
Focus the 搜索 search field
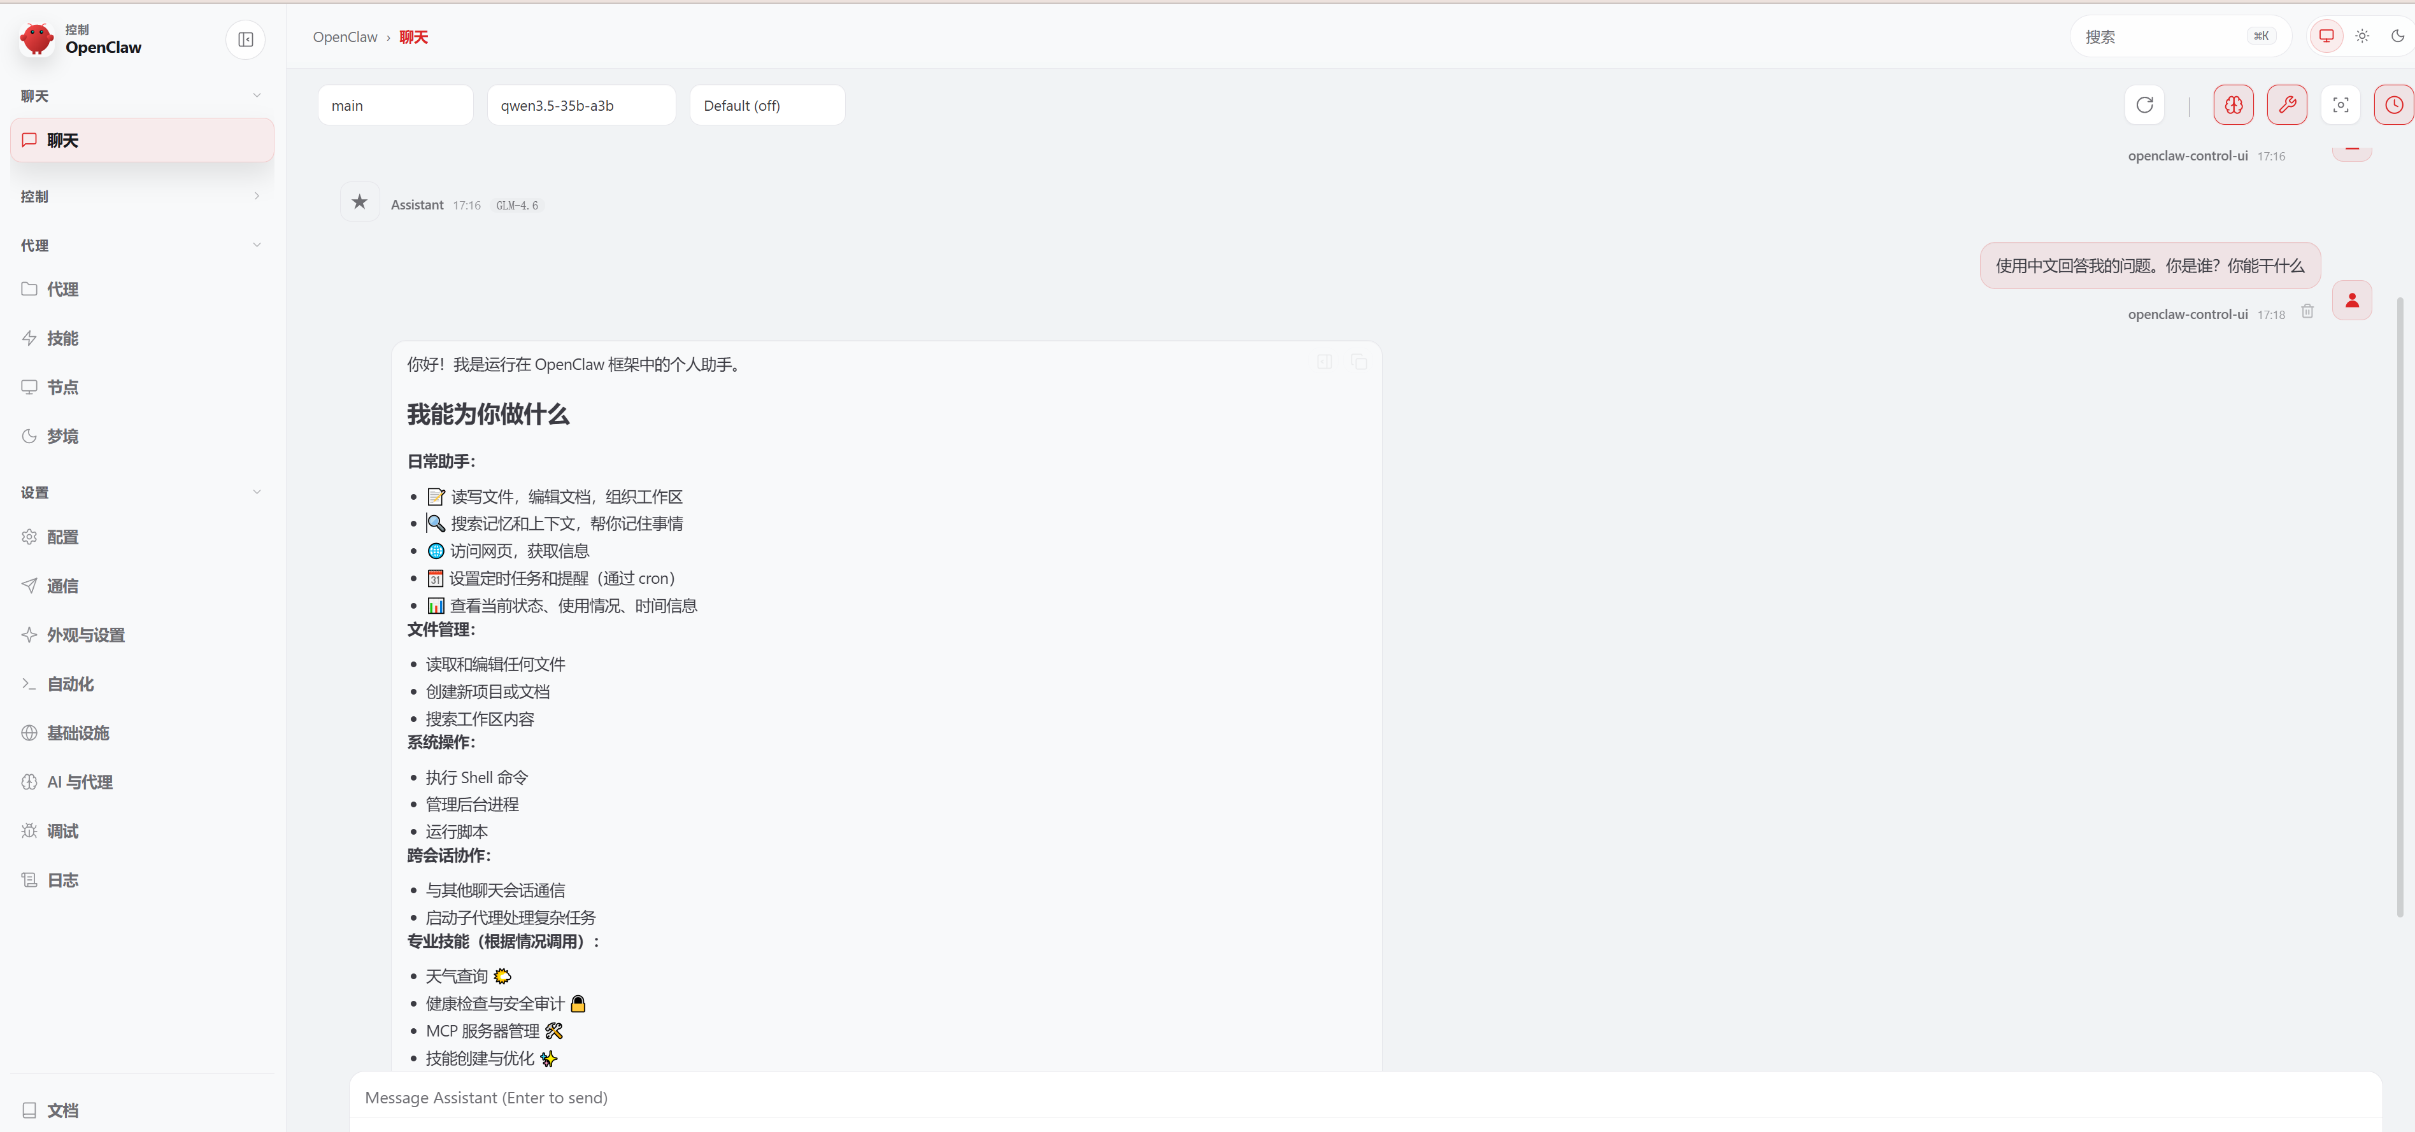pos(2181,36)
